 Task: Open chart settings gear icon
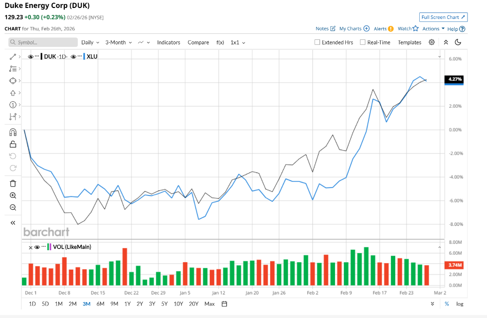(x=432, y=42)
